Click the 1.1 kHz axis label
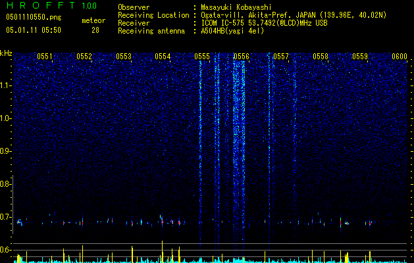The width and height of the screenshot is (414, 263). [6, 85]
